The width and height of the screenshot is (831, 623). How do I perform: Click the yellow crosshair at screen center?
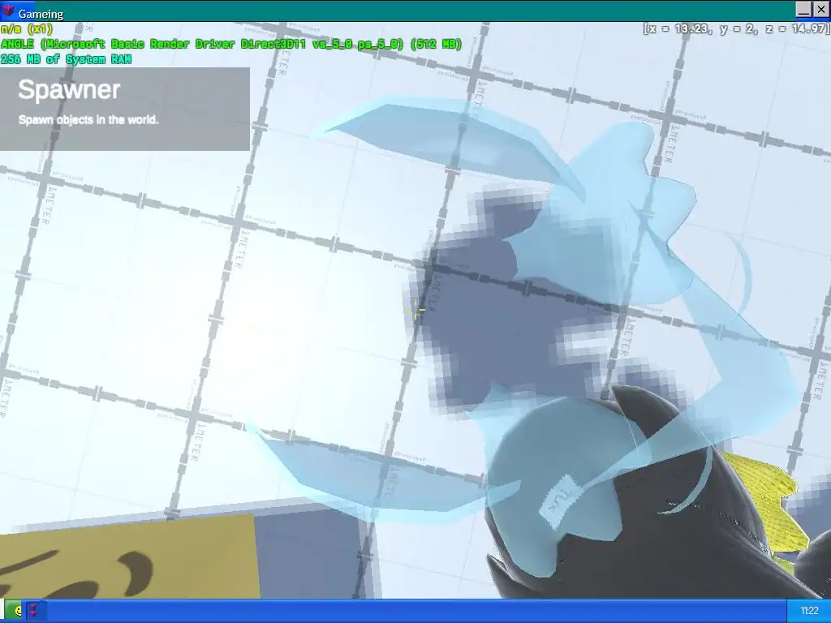pyautogui.click(x=416, y=311)
